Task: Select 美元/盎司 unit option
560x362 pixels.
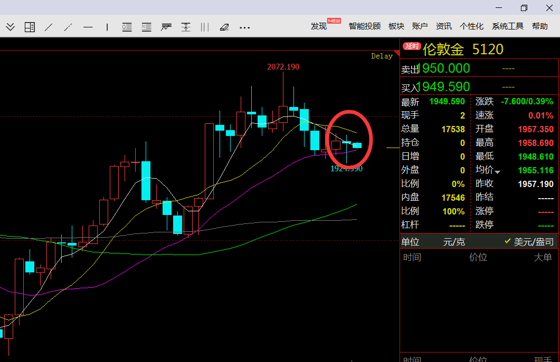Action: tap(533, 242)
